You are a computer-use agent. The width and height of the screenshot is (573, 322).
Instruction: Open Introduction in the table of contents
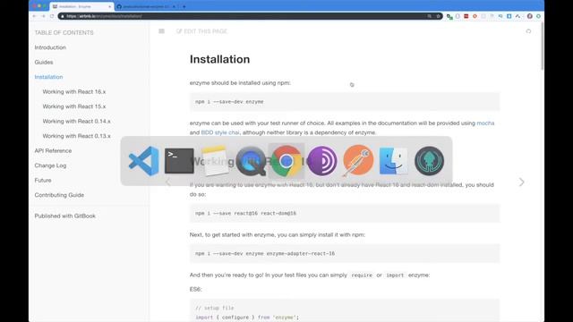point(50,47)
